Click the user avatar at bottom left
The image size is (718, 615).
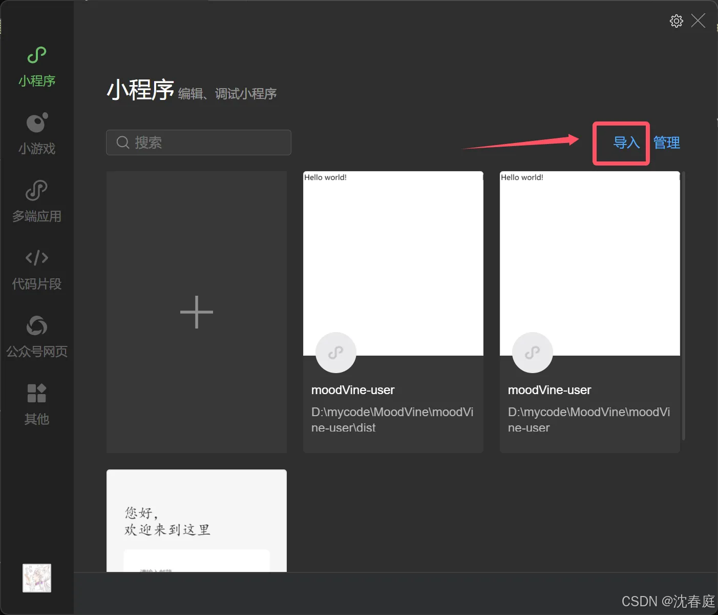tap(36, 578)
